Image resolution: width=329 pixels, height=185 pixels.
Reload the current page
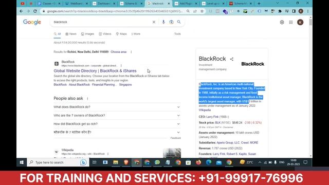[35, 11]
